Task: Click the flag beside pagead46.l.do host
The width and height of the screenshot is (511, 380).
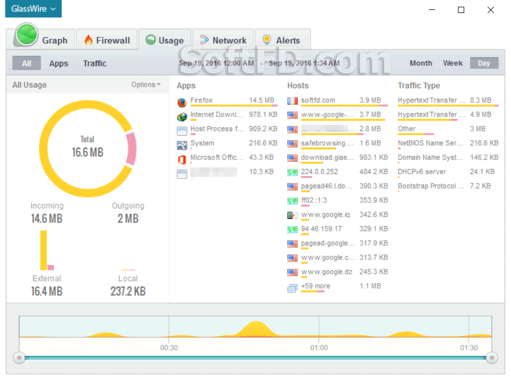Action: click(292, 187)
